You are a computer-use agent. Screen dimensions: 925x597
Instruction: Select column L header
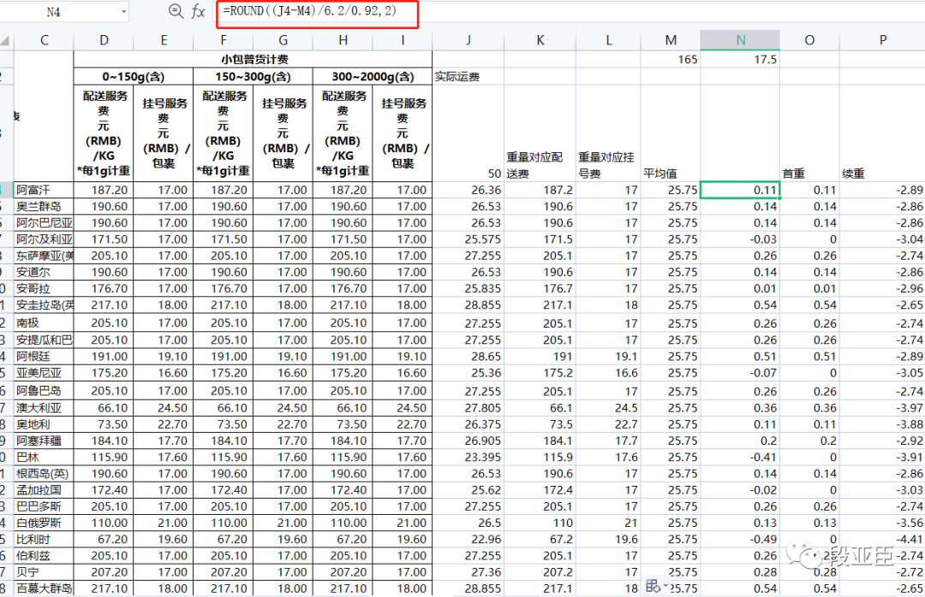click(x=608, y=40)
